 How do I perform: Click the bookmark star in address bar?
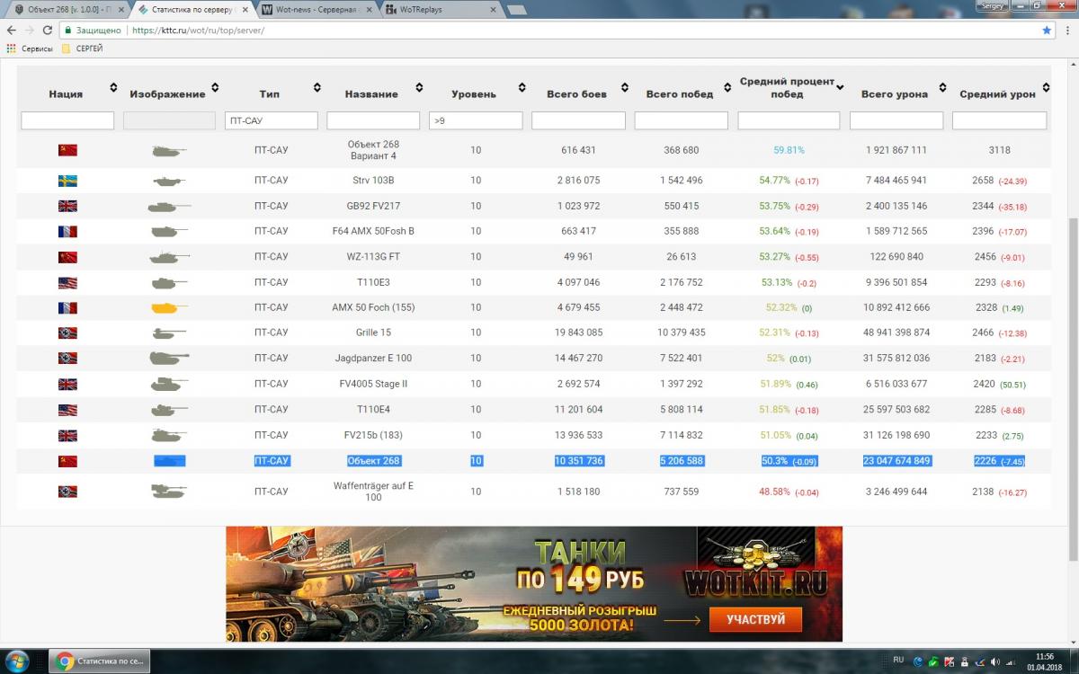point(1046,30)
